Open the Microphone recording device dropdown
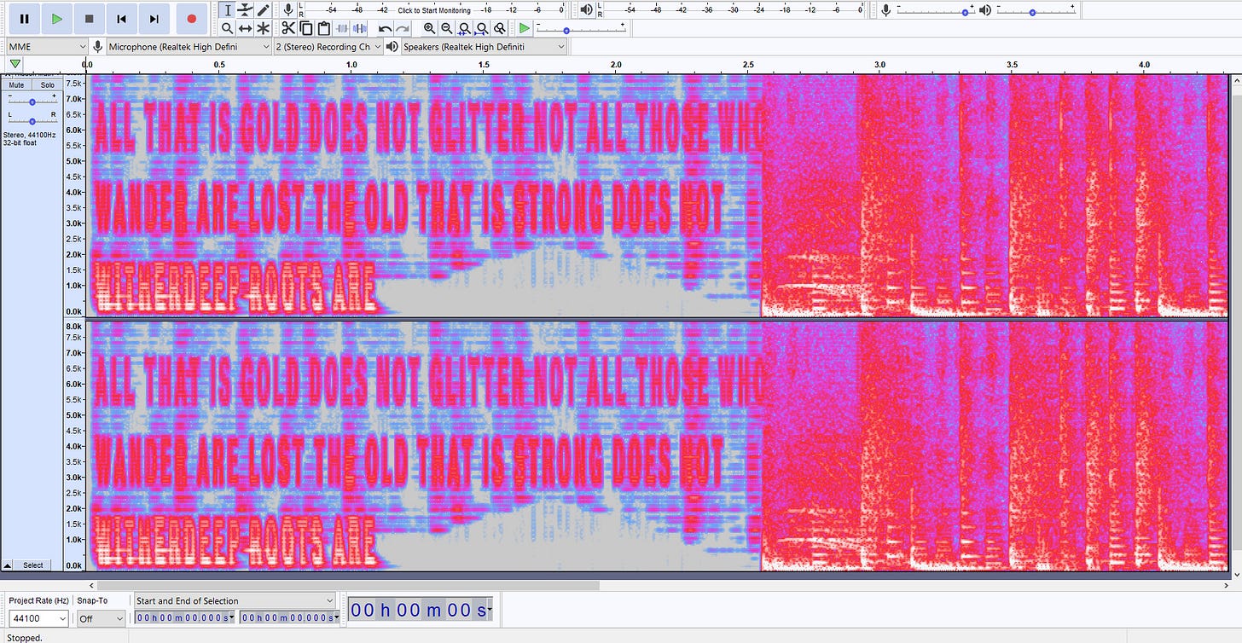This screenshot has height=643, width=1242. pyautogui.click(x=189, y=47)
